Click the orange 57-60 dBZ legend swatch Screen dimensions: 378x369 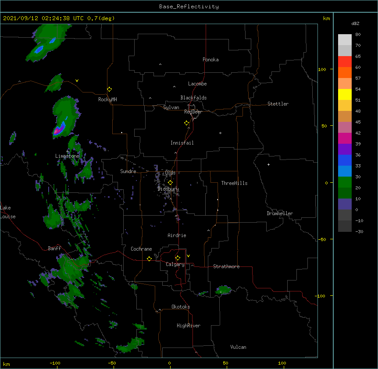[345, 72]
